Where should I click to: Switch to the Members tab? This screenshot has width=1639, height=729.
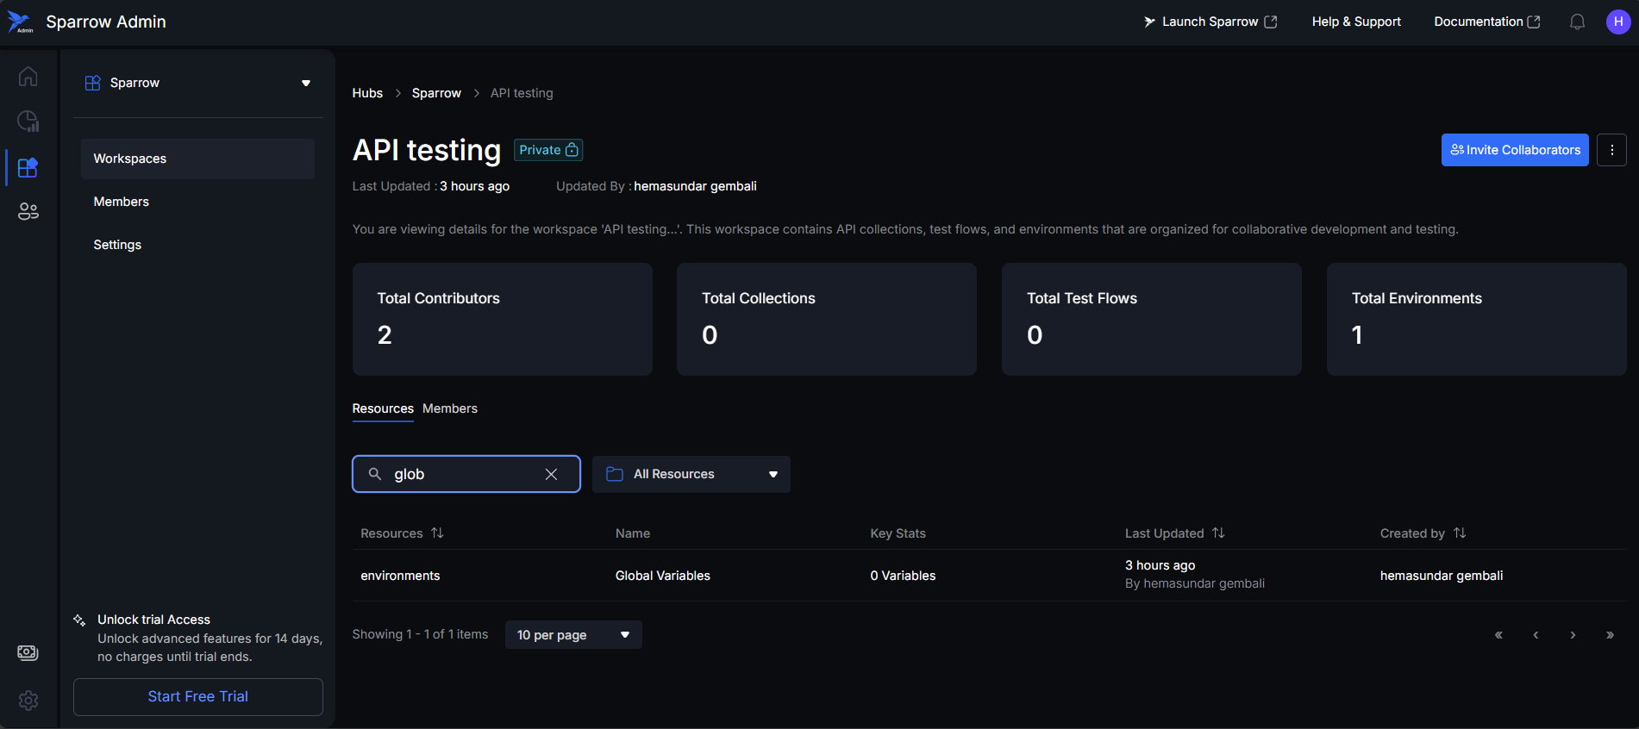coord(449,408)
